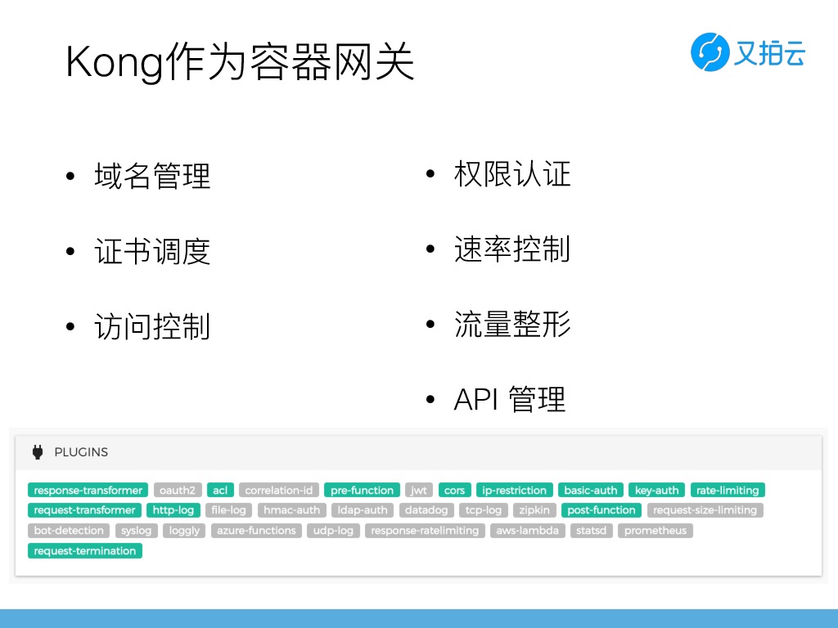Click the udp-log plugin tag
Image resolution: width=838 pixels, height=628 pixels.
[x=334, y=530]
